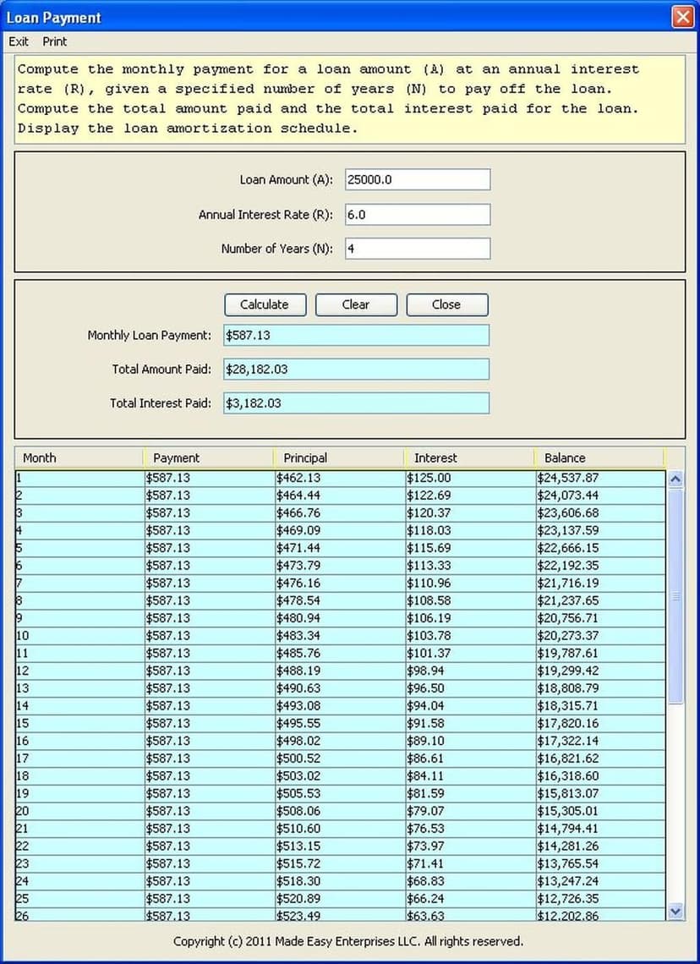Select month 12 cell in table
This screenshot has width=700, height=964.
pos(80,671)
